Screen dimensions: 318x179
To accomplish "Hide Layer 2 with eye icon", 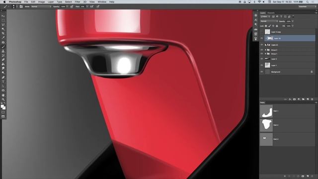I will click(x=262, y=59).
